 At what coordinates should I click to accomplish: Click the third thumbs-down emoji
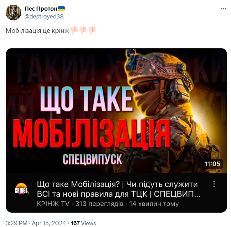click(92, 30)
